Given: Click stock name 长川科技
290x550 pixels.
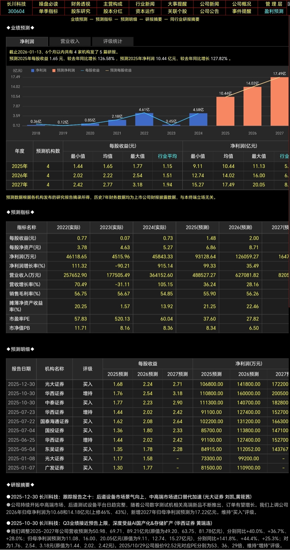Looking at the screenshot, I should click(16, 4).
